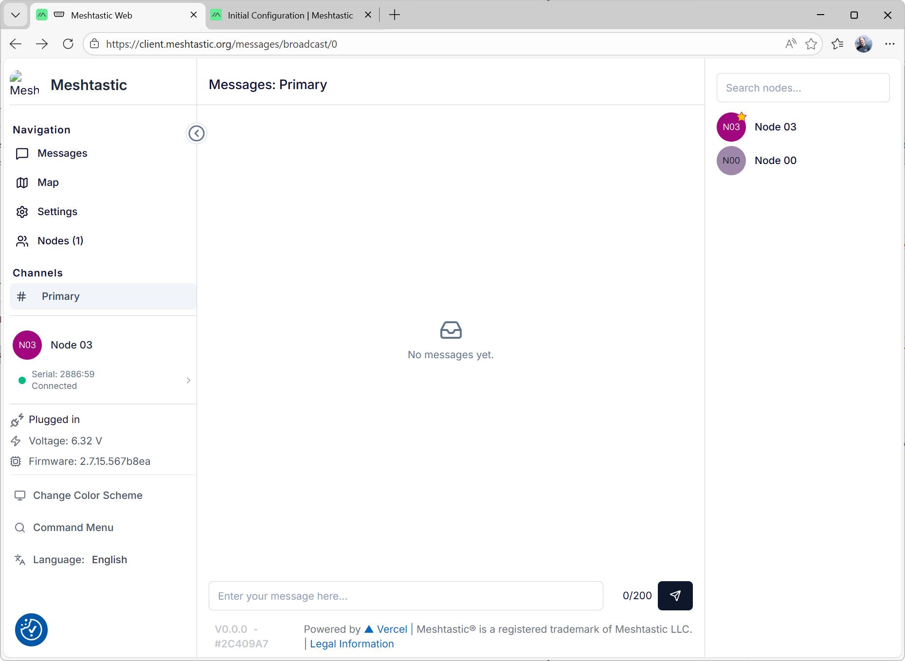The image size is (905, 661).
Task: Expand Node 03 connection details chevron
Action: point(188,380)
